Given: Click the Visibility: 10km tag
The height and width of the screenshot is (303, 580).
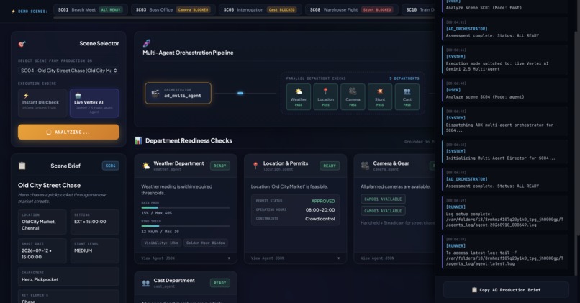Looking at the screenshot, I should (161, 243).
